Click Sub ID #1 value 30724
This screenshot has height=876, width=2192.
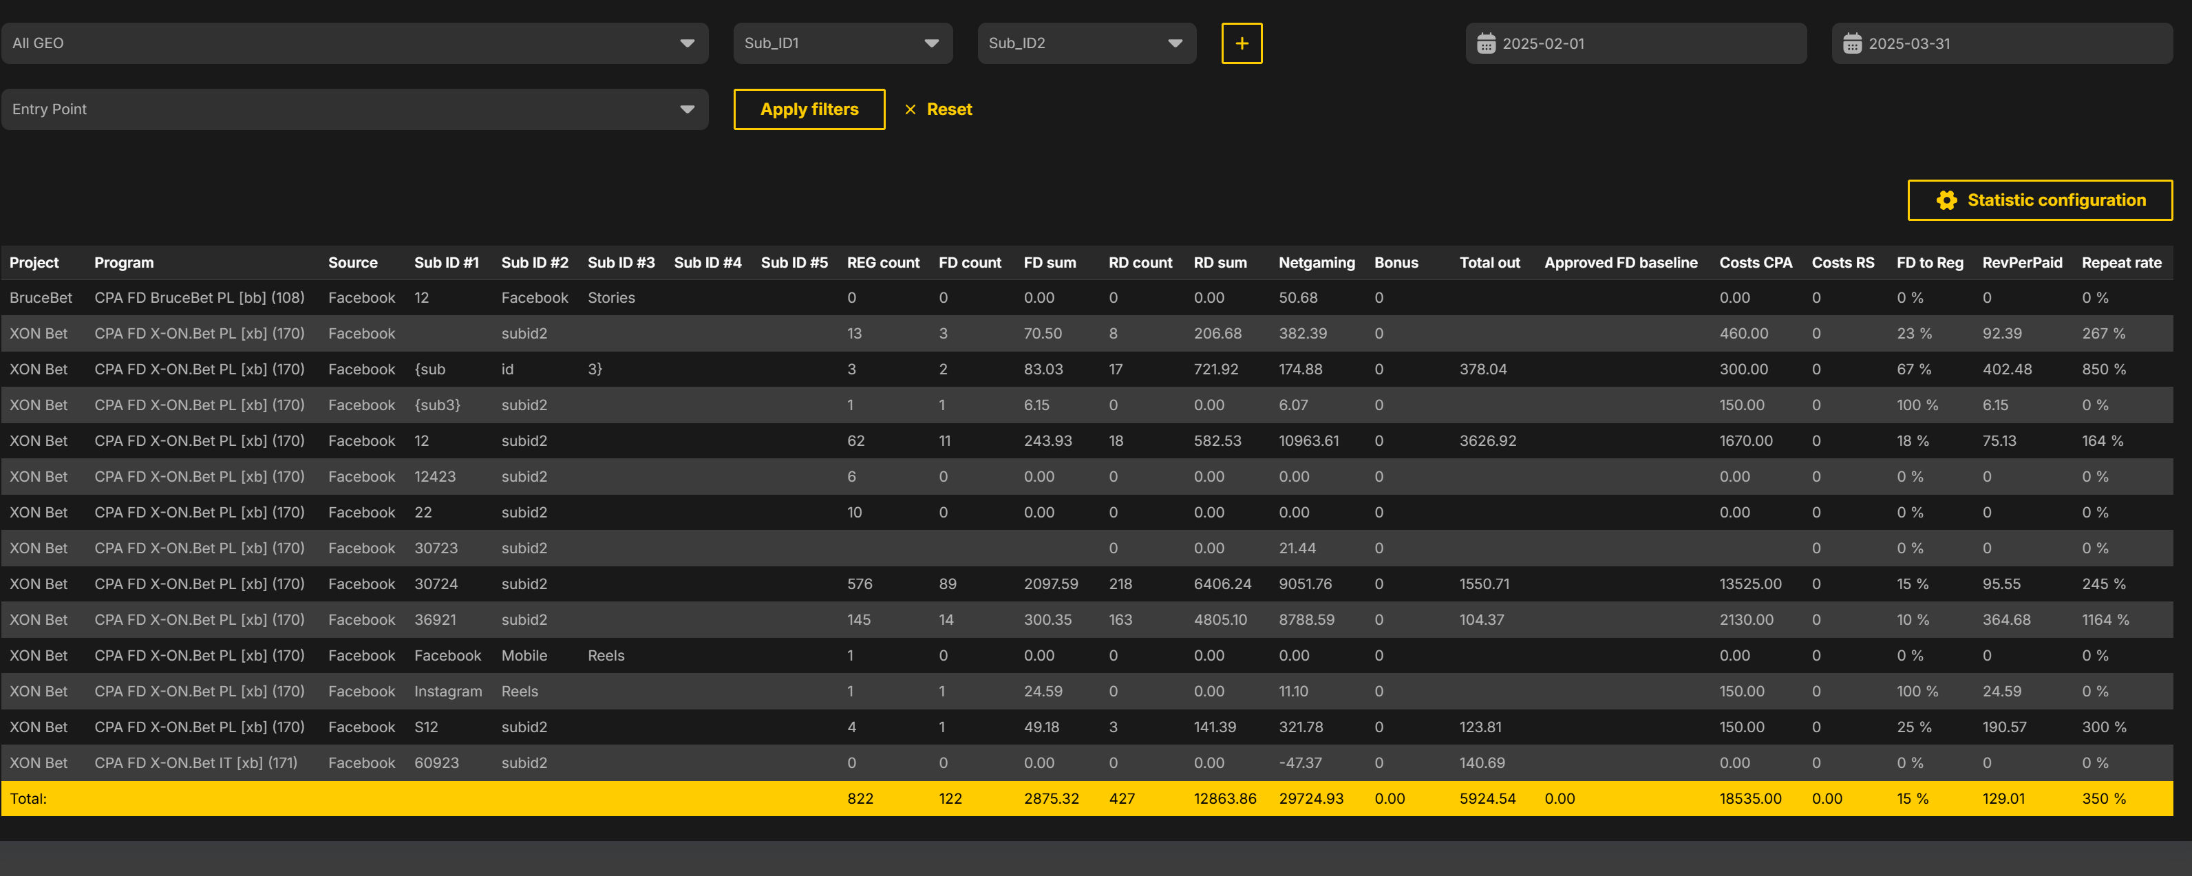coord(436,584)
